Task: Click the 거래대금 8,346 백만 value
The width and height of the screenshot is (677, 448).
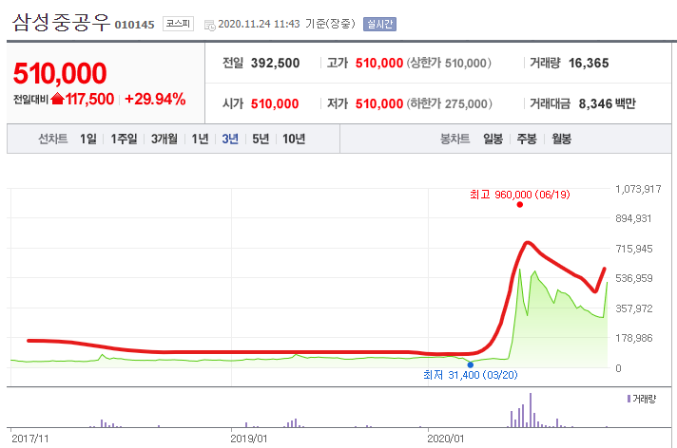Action: tap(607, 103)
